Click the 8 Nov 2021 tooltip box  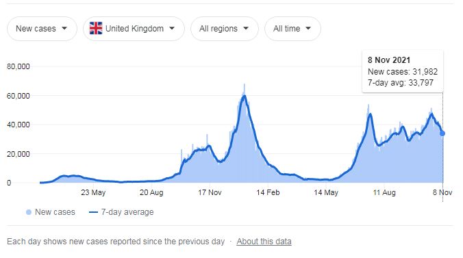coord(403,71)
